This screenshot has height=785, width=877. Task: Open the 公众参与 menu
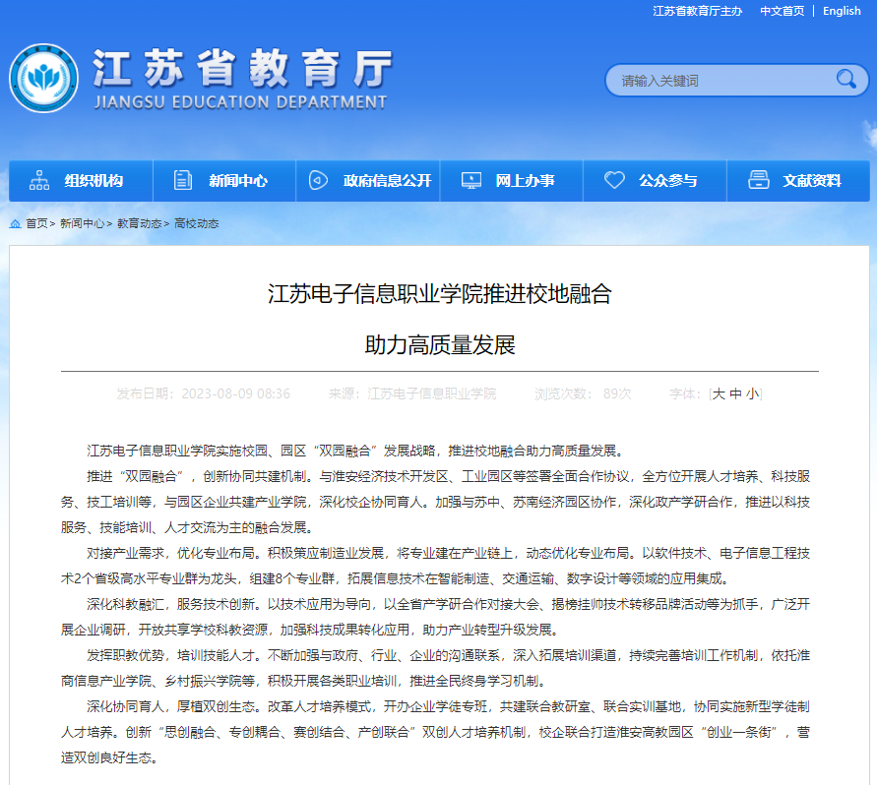pos(655,181)
